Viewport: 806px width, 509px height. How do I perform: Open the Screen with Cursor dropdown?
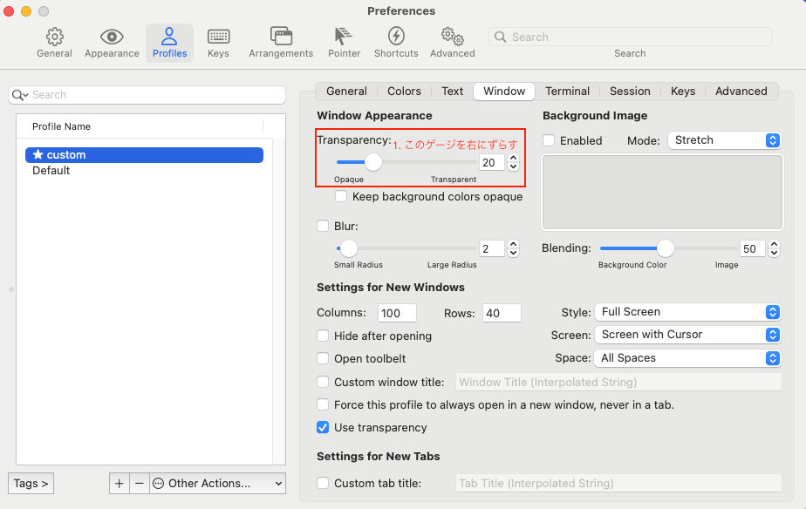tap(687, 335)
